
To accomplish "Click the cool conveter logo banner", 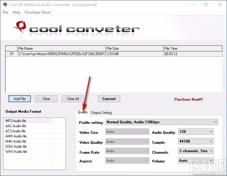I will (x=77, y=29).
